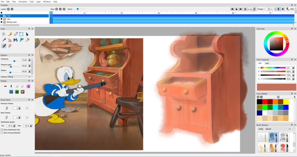297x157 pixels.
Task: Add a color to the Color Palette
Action: tap(258, 97)
